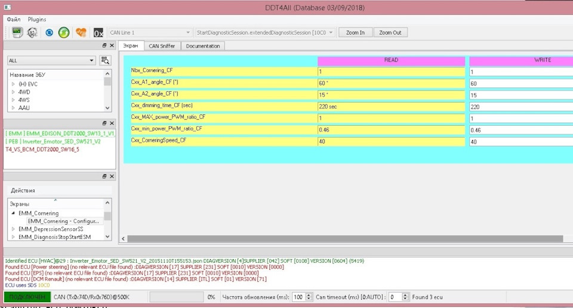
Task: Float the Действия panel
Action: coord(104,176)
